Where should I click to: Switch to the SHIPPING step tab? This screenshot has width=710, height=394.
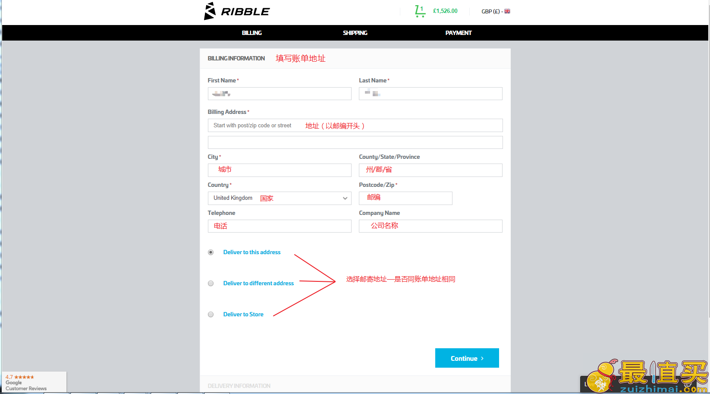(355, 33)
